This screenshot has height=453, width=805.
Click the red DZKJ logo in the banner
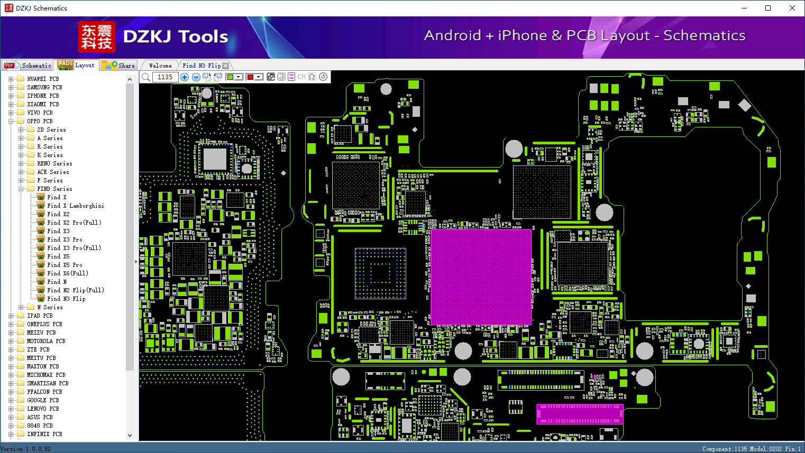(96, 37)
